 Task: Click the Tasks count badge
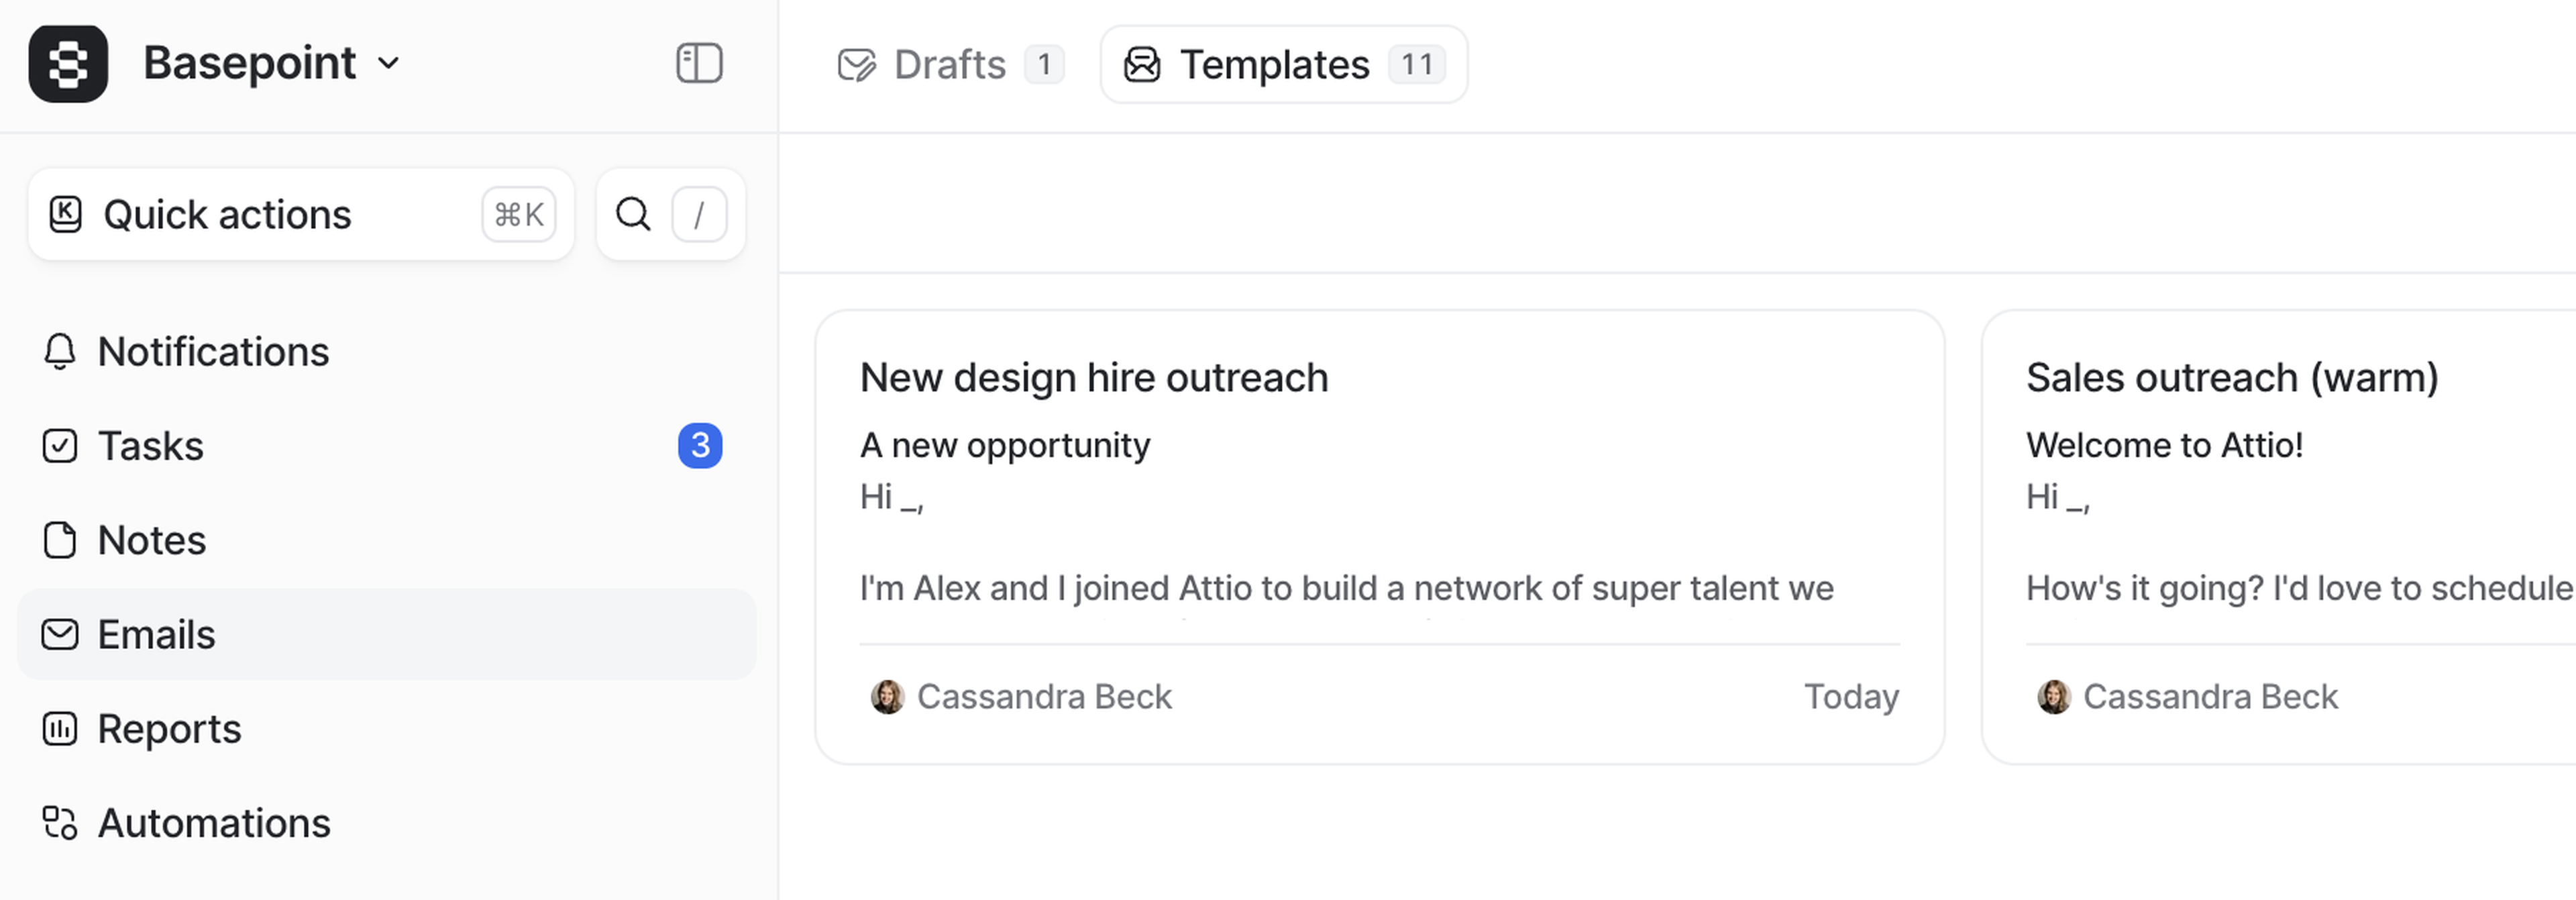click(700, 446)
